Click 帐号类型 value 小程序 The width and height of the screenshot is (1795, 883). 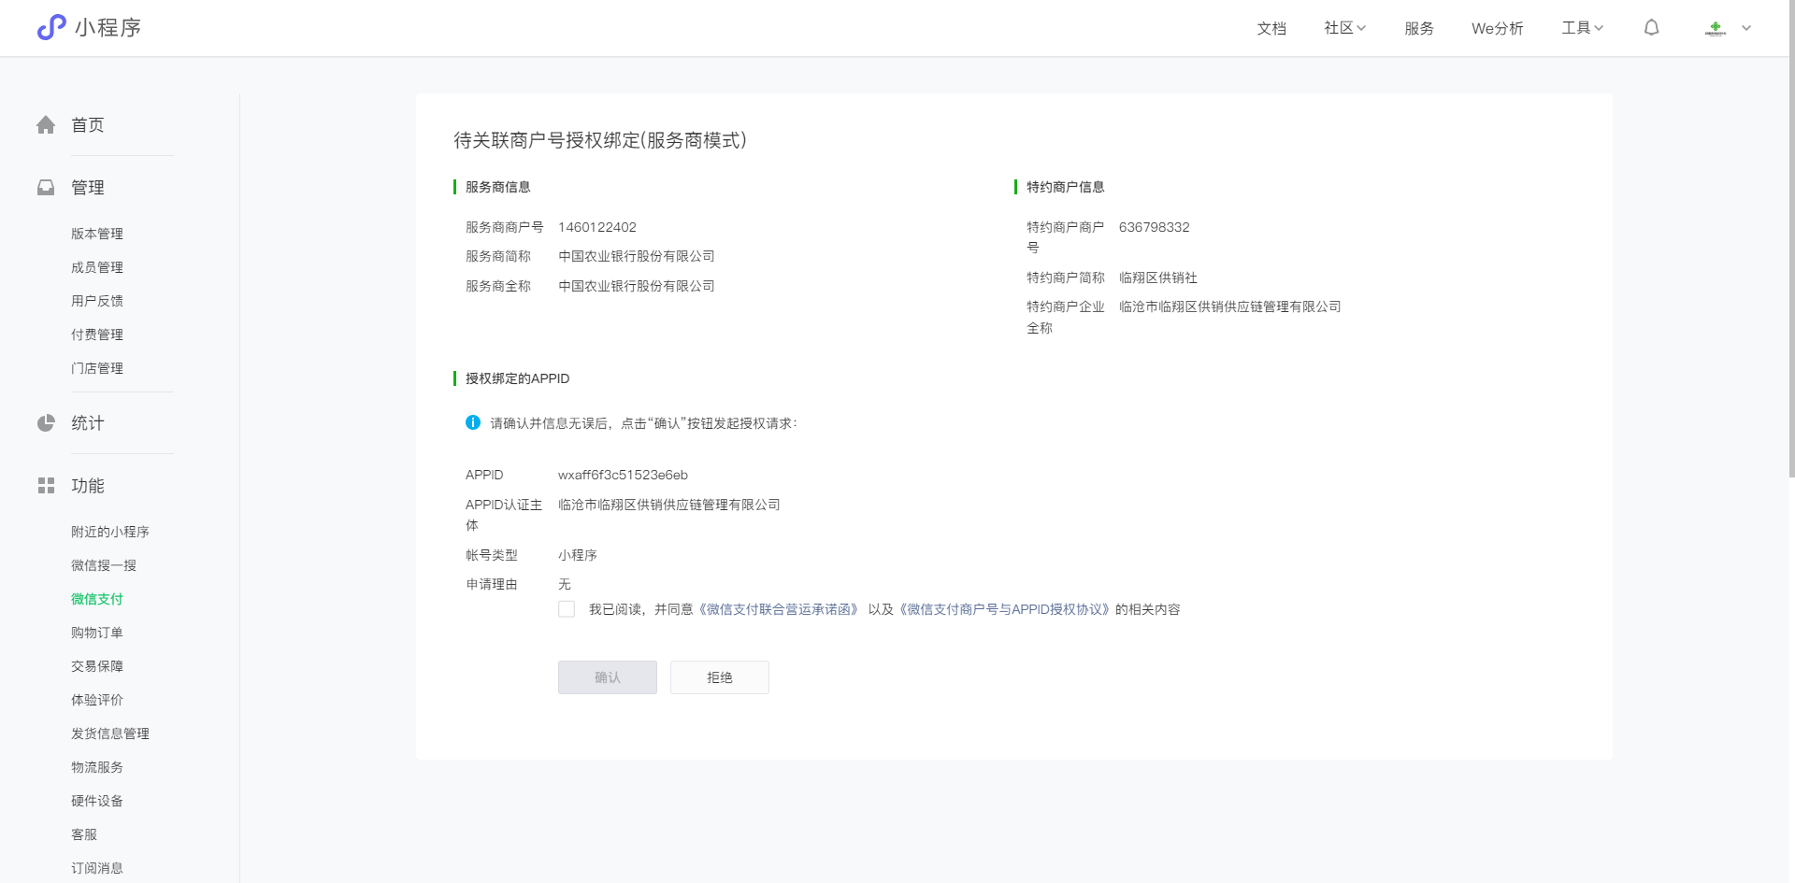[x=578, y=555]
